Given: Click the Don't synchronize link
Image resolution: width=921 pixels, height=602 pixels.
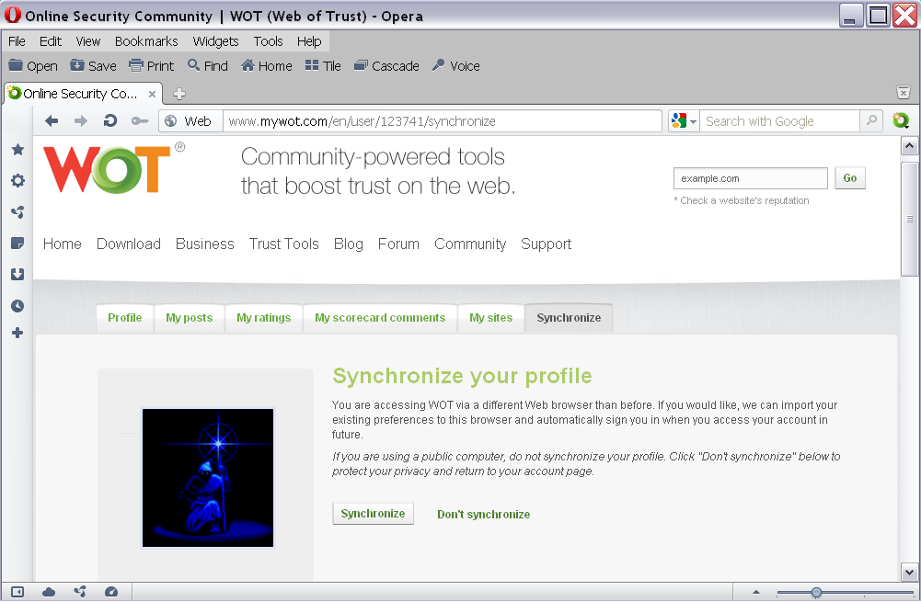Looking at the screenshot, I should 483,515.
